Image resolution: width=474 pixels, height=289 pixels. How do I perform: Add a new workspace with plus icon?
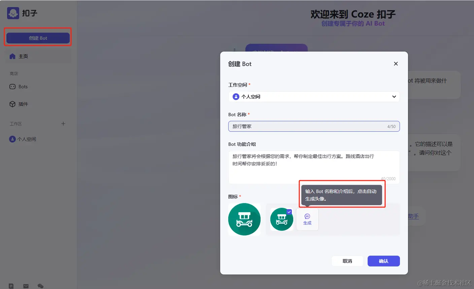(x=63, y=124)
